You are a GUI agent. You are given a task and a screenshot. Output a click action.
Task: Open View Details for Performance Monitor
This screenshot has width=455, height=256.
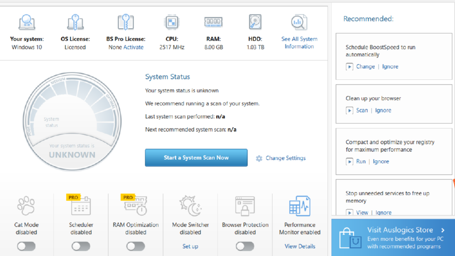(300, 246)
